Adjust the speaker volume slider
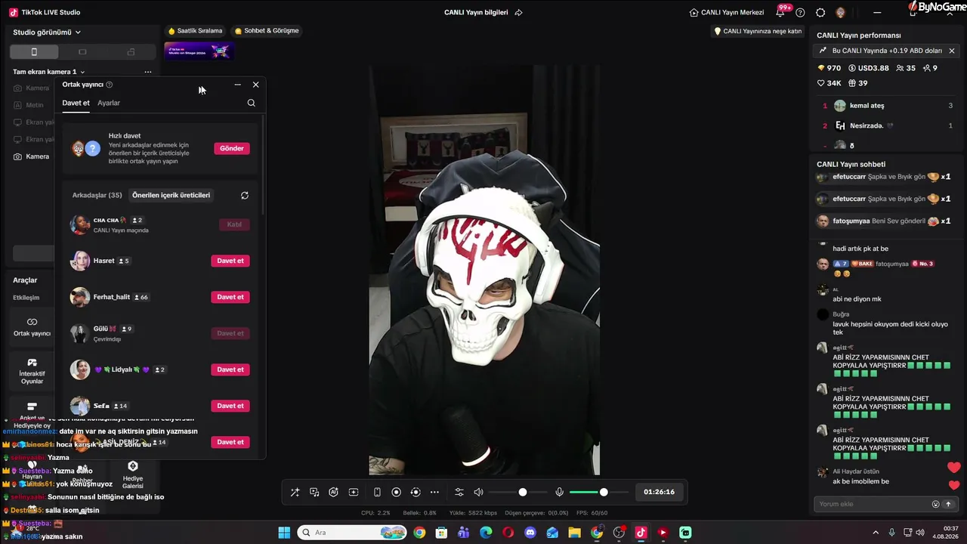Screen dimensions: 967x544 [520, 492]
